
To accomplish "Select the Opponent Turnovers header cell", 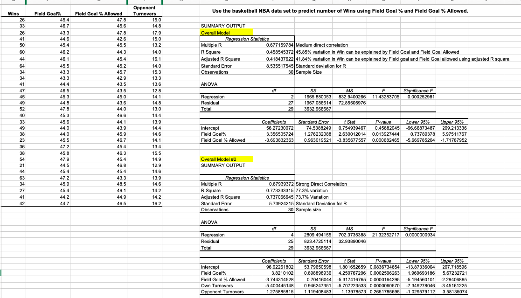I will pos(145,11).
